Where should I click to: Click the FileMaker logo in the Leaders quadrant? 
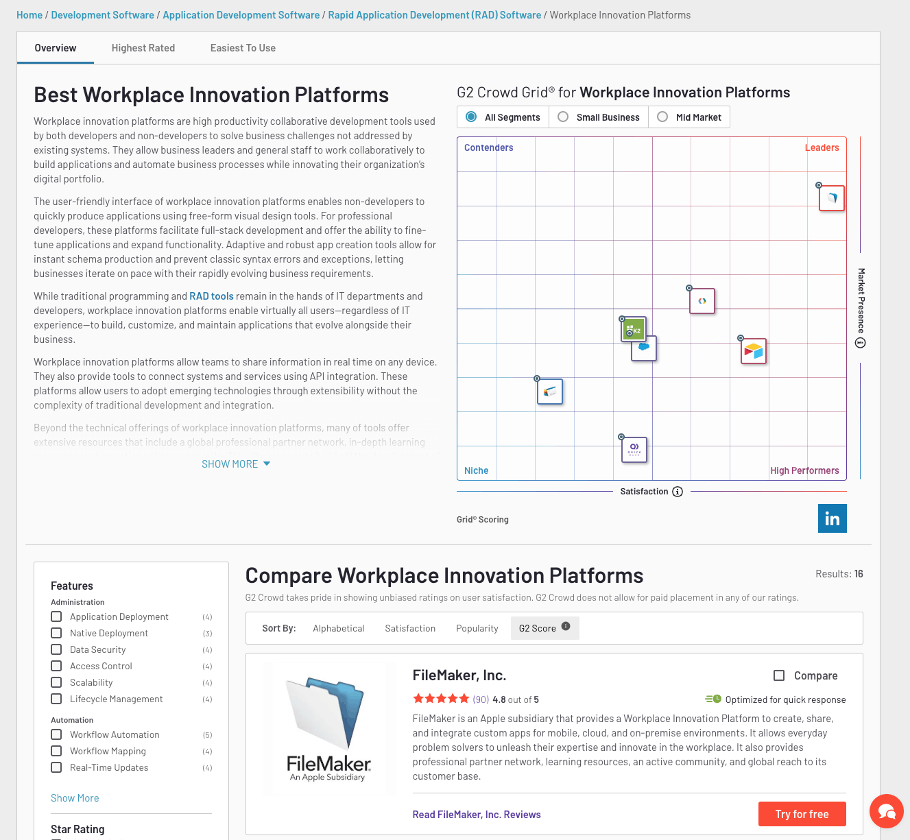point(832,198)
